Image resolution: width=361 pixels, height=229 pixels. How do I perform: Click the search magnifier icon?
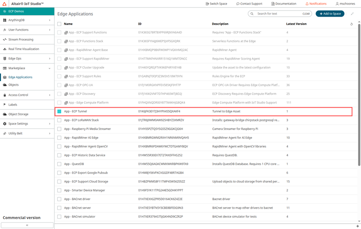point(252,14)
